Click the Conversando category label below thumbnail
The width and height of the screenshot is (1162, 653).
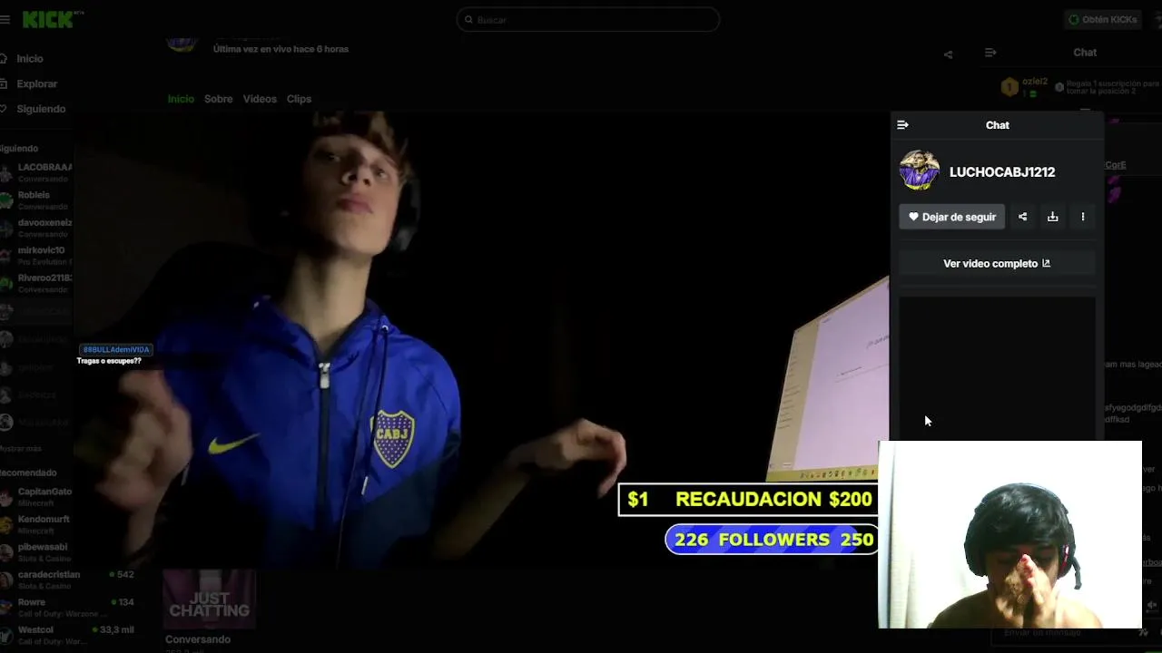tap(198, 639)
